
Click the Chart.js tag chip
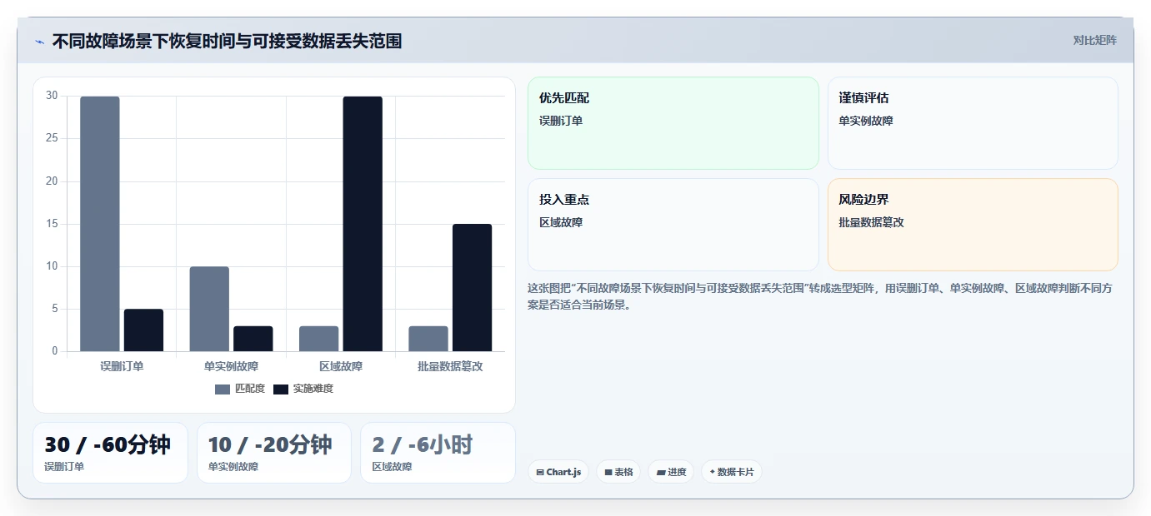(558, 472)
